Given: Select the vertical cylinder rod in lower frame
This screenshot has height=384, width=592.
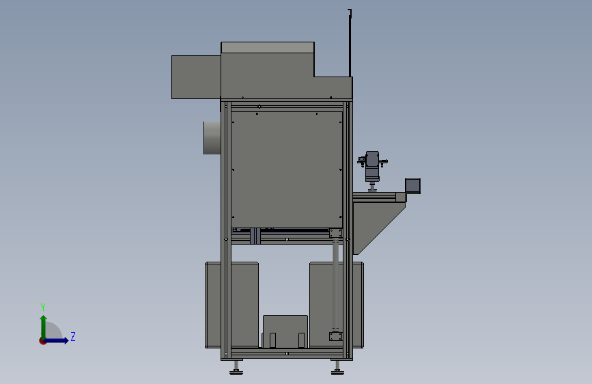Looking at the screenshot, I should tap(336, 286).
